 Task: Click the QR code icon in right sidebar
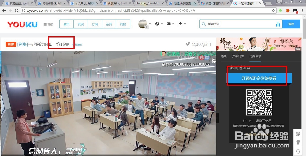click(298, 134)
